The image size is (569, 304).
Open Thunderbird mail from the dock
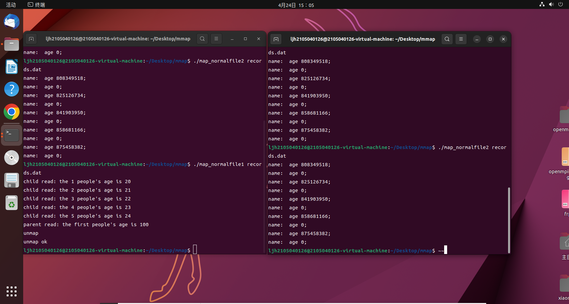[x=12, y=22]
